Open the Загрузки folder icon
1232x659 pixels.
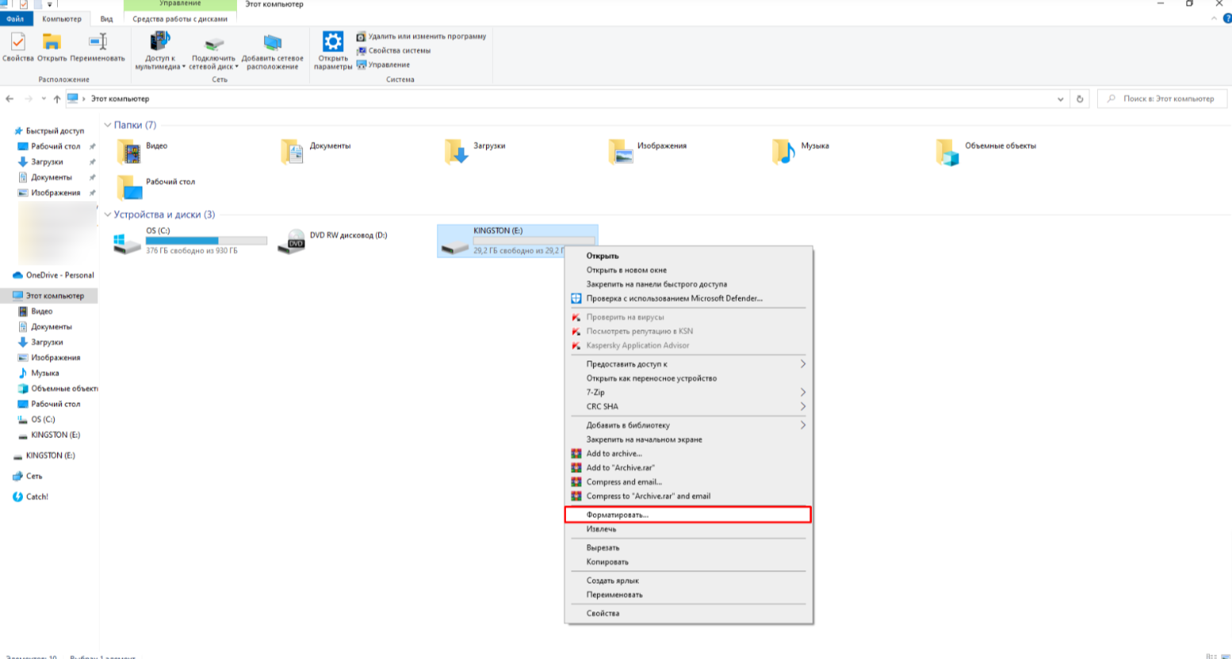(457, 151)
